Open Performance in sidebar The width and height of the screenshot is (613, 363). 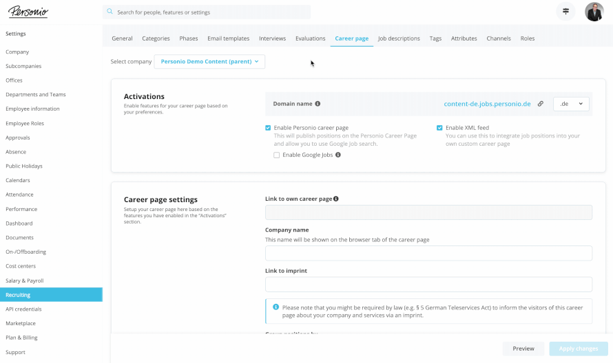tap(21, 209)
